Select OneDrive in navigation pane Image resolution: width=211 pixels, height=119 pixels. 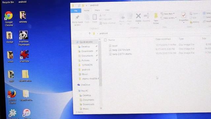pos(84,85)
